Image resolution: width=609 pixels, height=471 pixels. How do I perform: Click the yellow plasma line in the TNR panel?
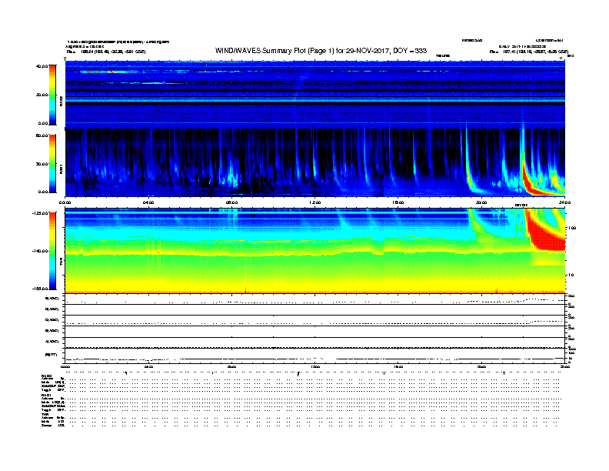click(x=315, y=254)
